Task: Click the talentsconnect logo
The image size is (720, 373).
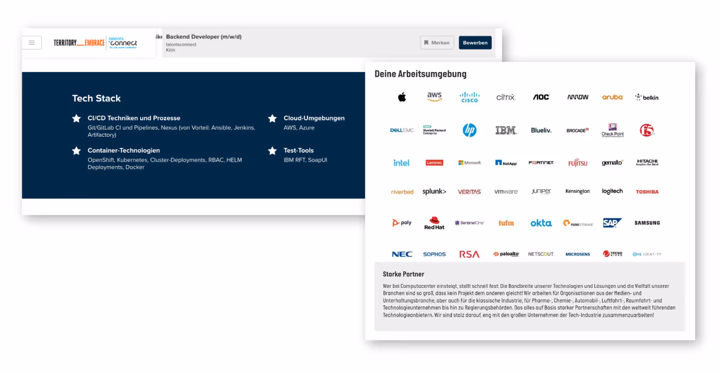Action: 123,42
